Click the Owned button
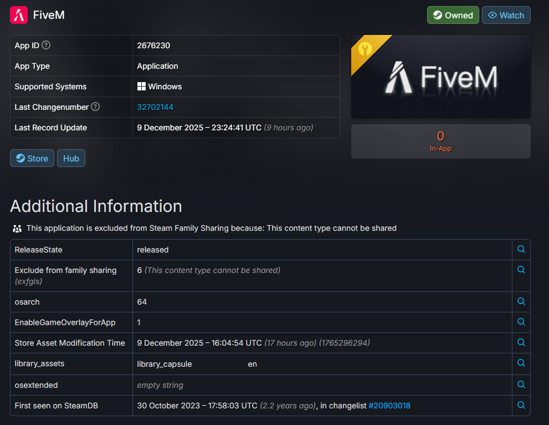 click(x=453, y=15)
